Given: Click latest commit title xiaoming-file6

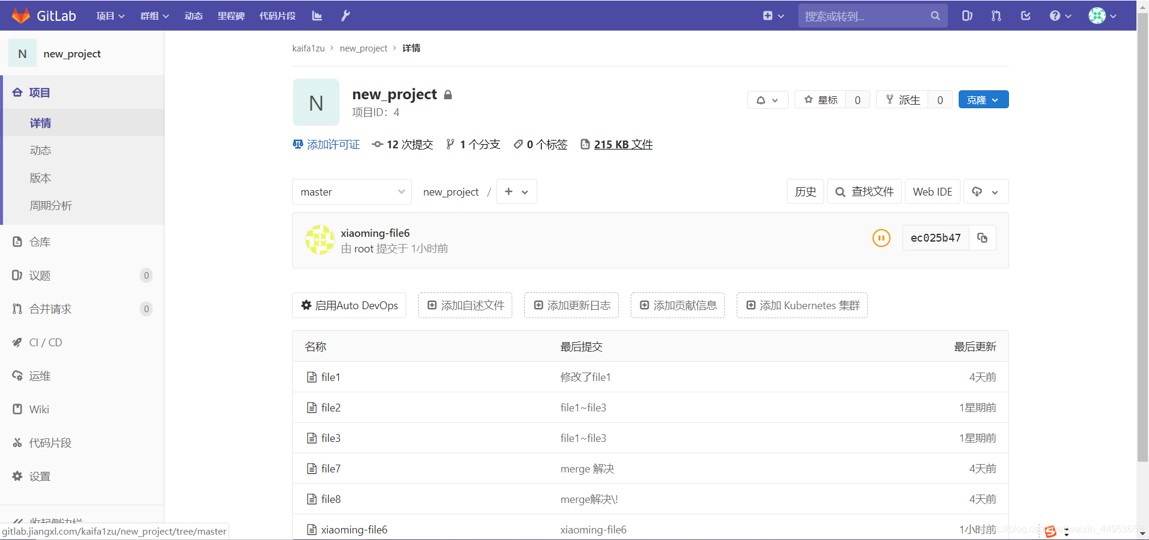Looking at the screenshot, I should click(375, 233).
